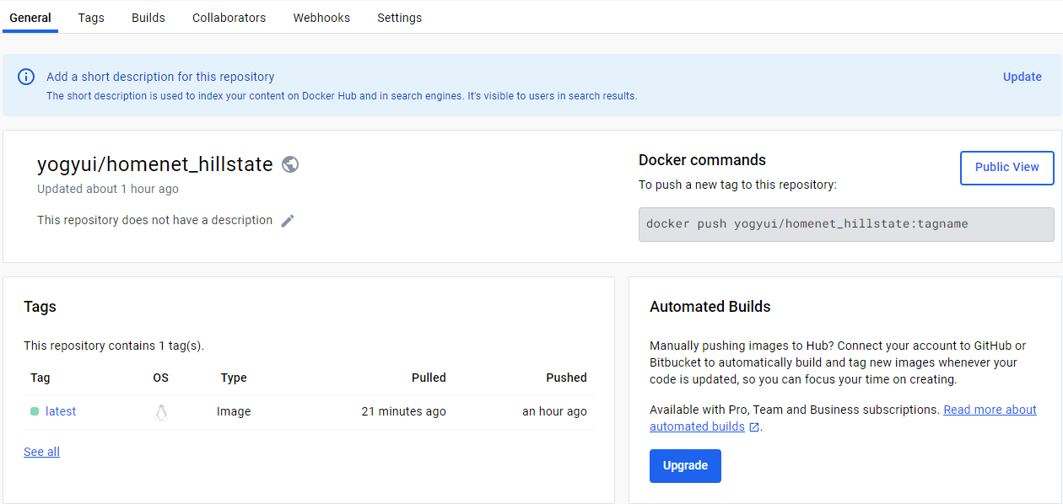Edit the description with the pencil icon
1063x504 pixels.
[x=288, y=221]
